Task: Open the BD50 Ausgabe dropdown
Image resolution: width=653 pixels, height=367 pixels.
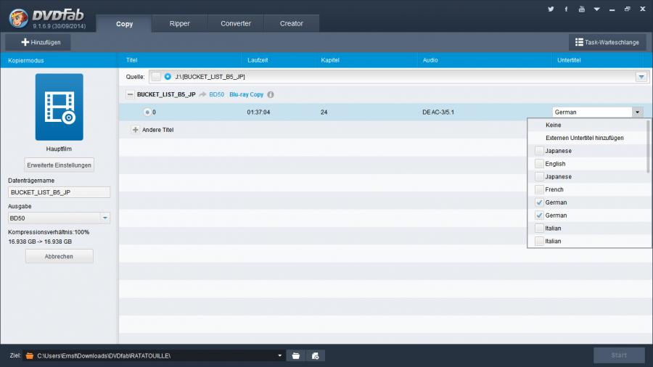Action: (104, 218)
